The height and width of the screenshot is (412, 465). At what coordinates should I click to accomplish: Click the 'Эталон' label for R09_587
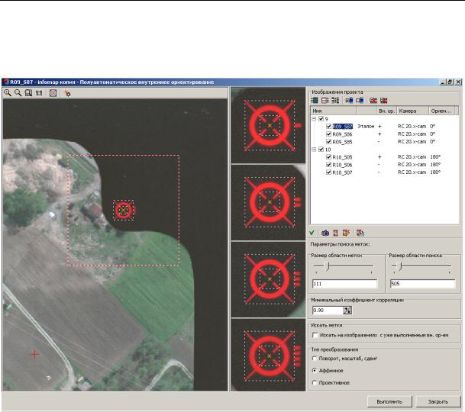click(366, 126)
